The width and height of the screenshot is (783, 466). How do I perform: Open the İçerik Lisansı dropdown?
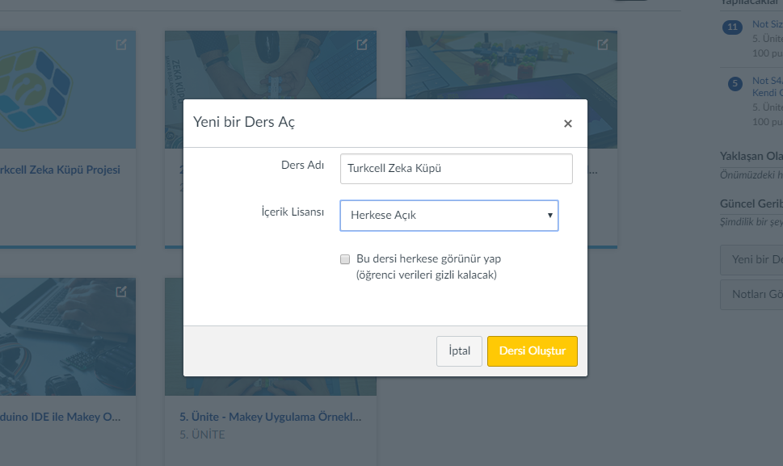pyautogui.click(x=449, y=216)
